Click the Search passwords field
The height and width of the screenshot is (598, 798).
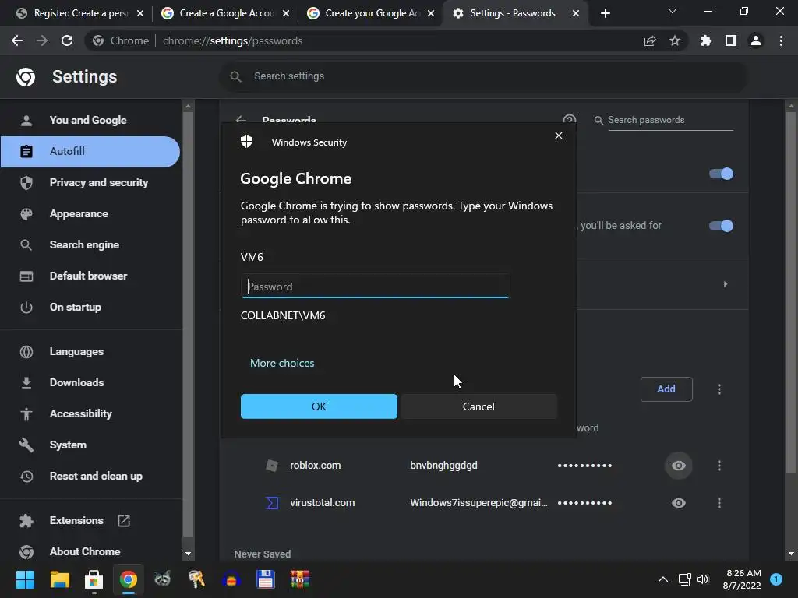coord(669,120)
